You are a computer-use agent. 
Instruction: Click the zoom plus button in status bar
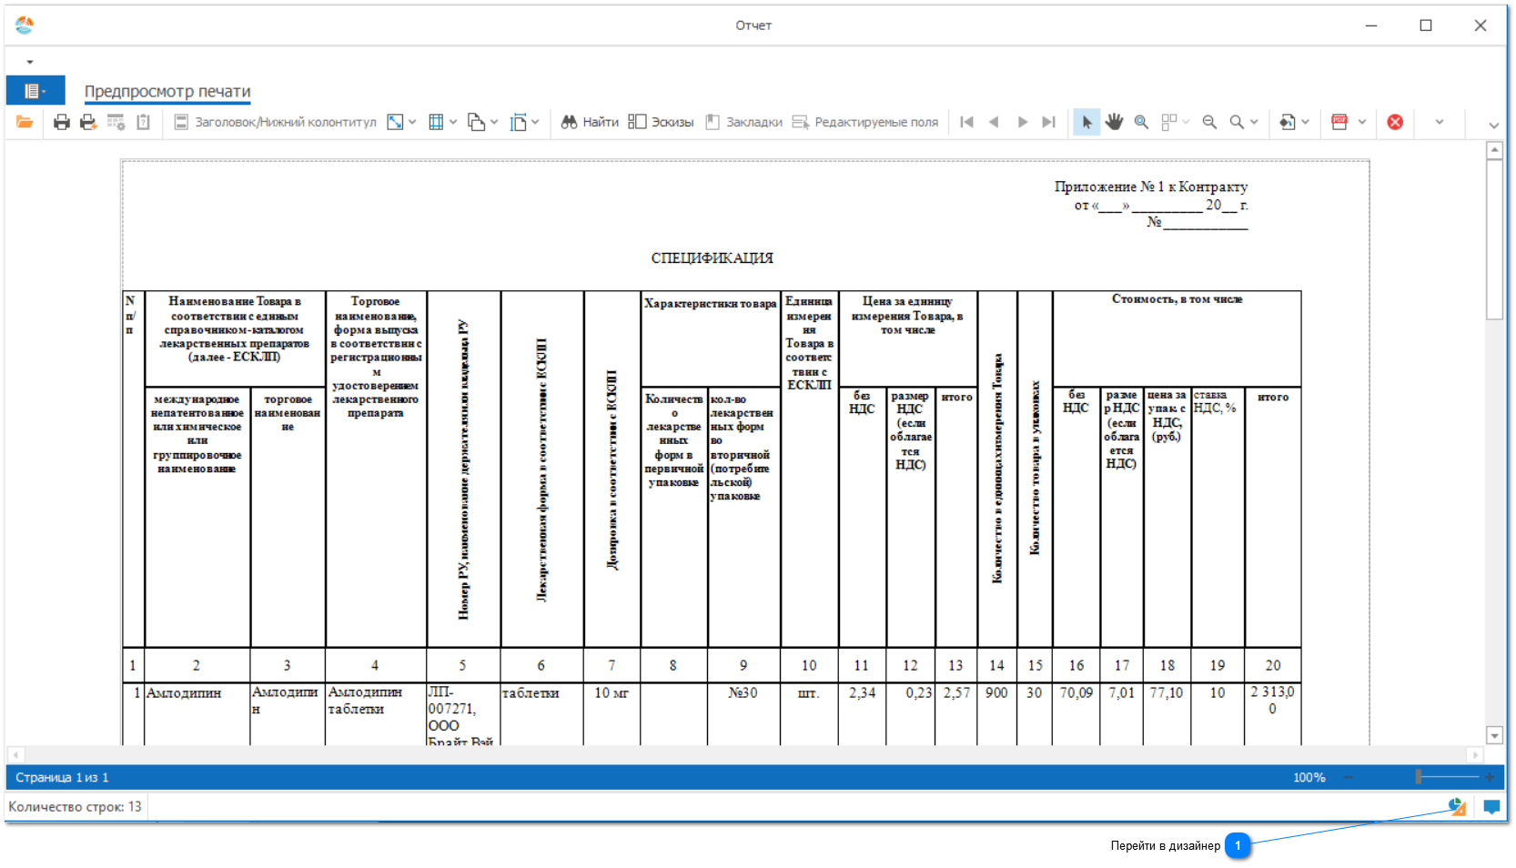tap(1490, 777)
